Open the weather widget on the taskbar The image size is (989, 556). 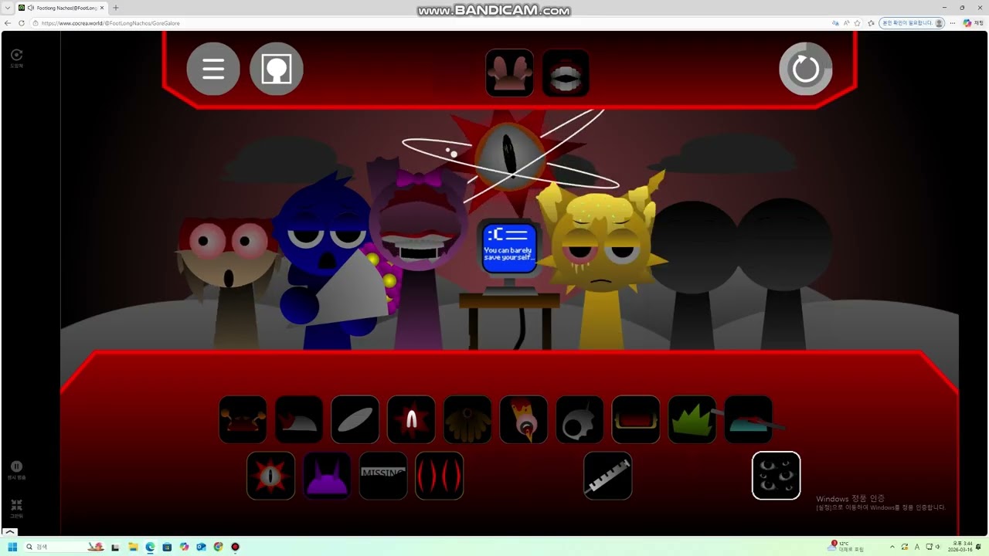tap(845, 547)
